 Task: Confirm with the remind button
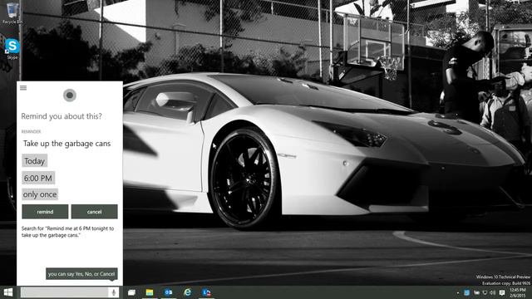point(45,212)
